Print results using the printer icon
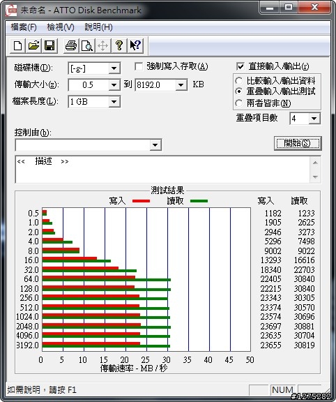Screen dimensions: 336x402 click(x=71, y=46)
